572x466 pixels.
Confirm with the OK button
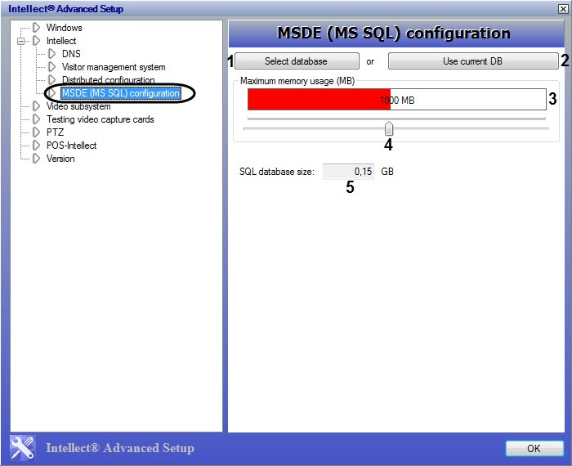pos(534,449)
